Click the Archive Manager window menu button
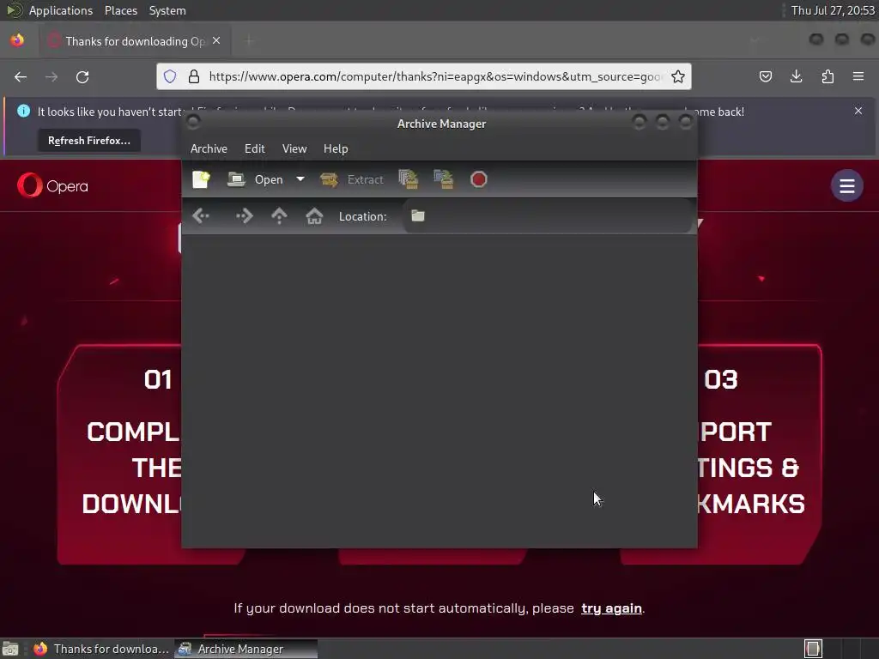Viewport: 879px width, 659px height. click(193, 122)
